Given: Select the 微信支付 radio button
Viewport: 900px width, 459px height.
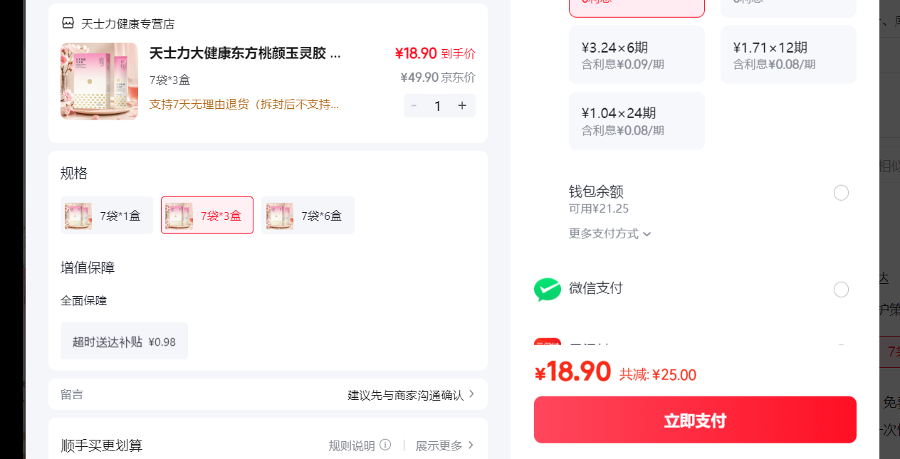Looking at the screenshot, I should (x=841, y=290).
